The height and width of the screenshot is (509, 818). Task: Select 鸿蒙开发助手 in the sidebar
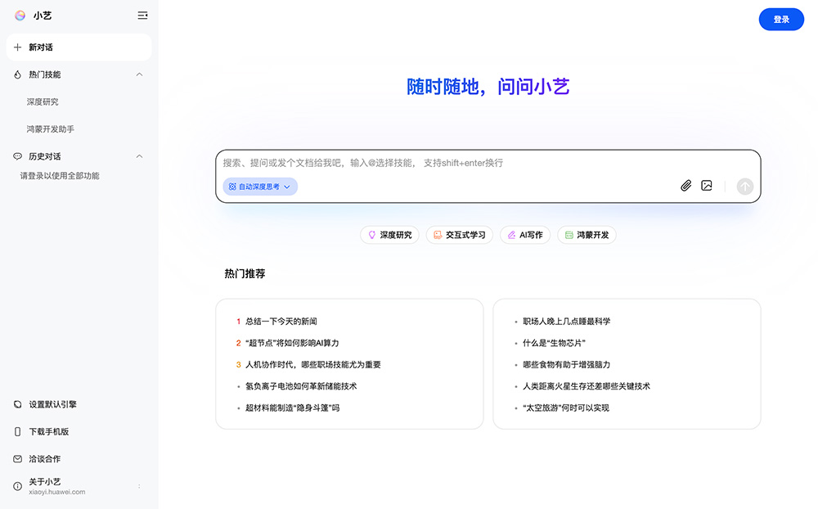[51, 129]
